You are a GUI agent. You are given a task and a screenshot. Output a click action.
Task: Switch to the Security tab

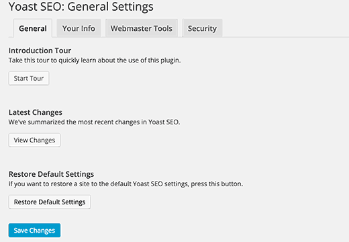(x=202, y=28)
